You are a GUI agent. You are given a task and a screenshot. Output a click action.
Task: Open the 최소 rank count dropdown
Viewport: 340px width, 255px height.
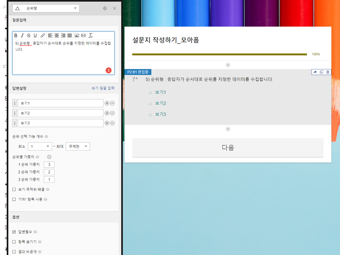pyautogui.click(x=40, y=146)
